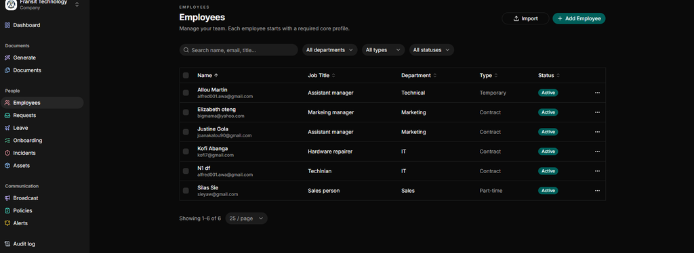Image resolution: width=694 pixels, height=253 pixels.
Task: Sort by Type column
Action: tap(489, 76)
